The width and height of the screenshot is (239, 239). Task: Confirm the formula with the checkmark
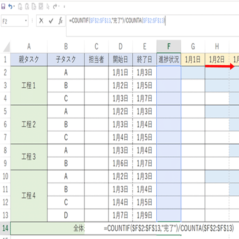(51, 21)
